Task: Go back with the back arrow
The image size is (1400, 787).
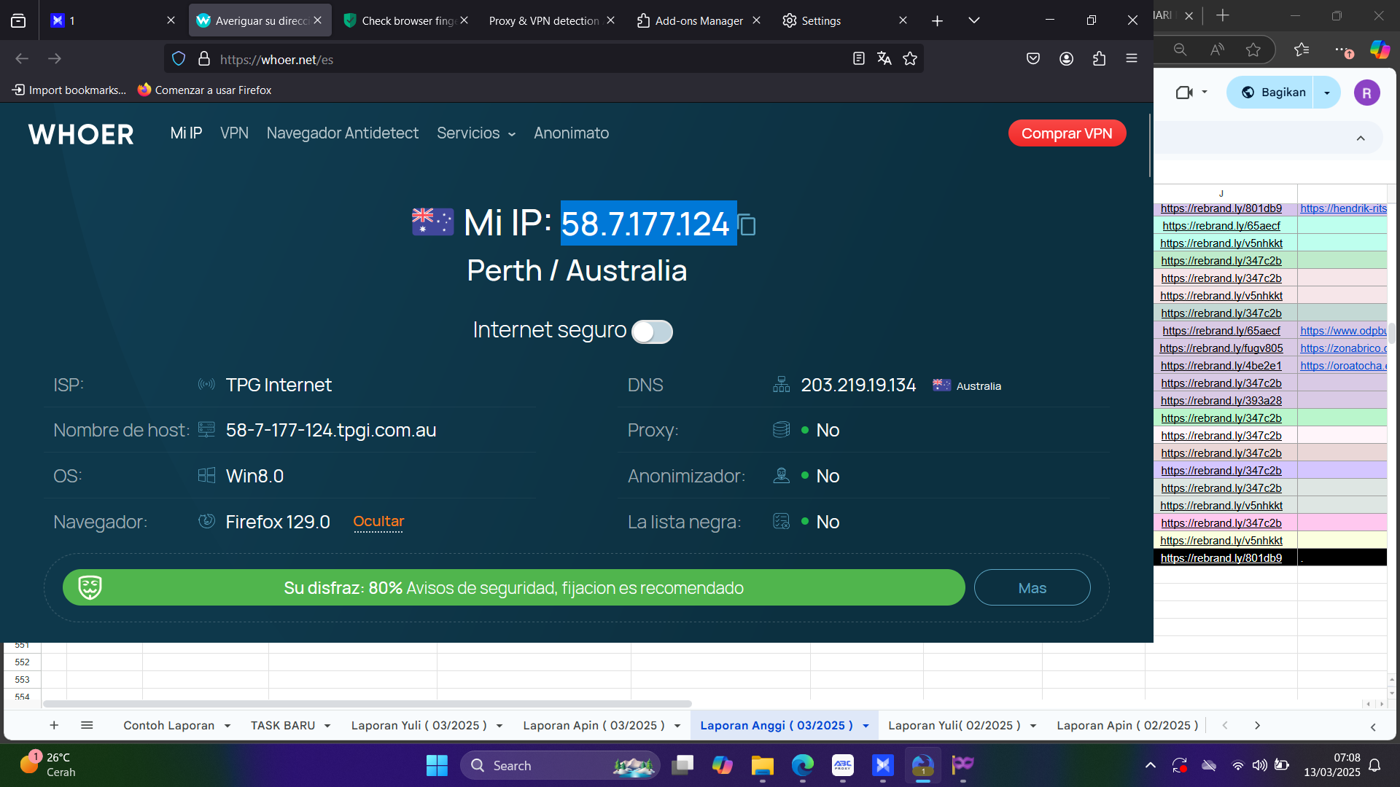Action: click(22, 59)
